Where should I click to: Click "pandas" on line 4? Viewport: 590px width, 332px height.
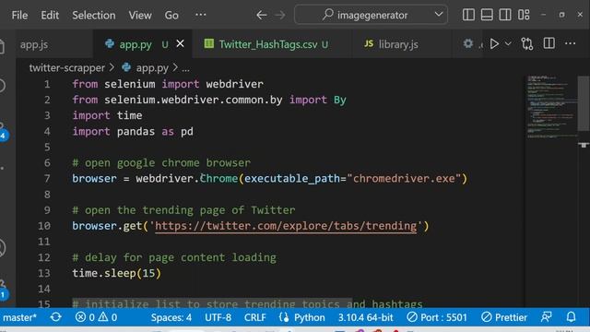click(x=136, y=131)
